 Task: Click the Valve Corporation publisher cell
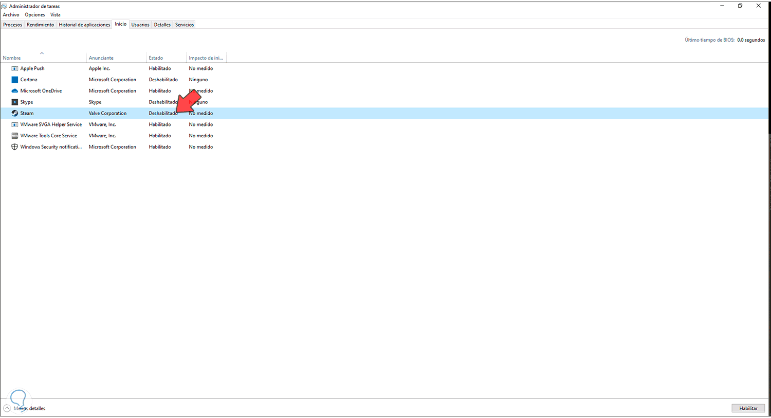[x=107, y=113]
